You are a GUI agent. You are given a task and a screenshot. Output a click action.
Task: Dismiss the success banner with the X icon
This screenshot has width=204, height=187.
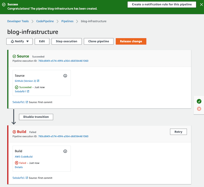[201, 5]
